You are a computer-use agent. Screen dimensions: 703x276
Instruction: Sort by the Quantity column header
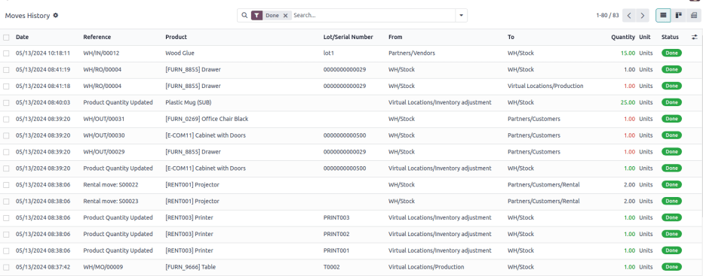pos(623,37)
